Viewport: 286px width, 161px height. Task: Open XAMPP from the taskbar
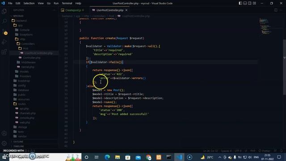tap(159, 157)
